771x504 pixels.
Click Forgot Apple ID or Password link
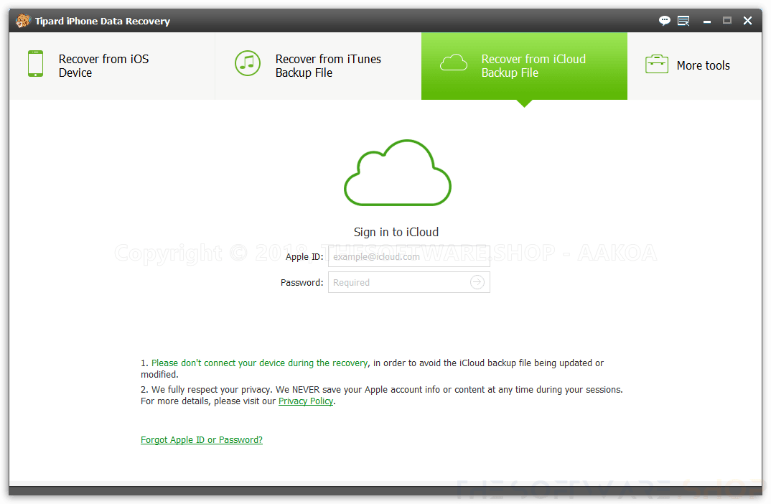(202, 439)
